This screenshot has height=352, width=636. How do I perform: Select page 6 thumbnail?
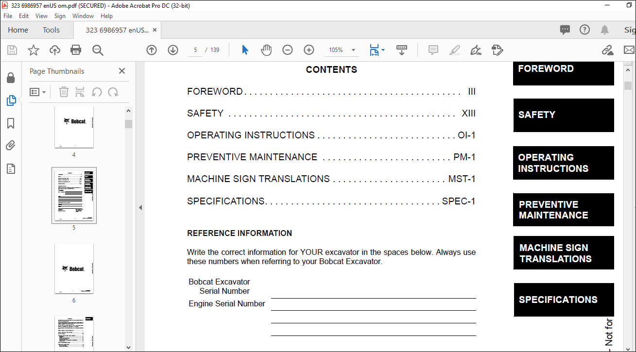pyautogui.click(x=74, y=268)
